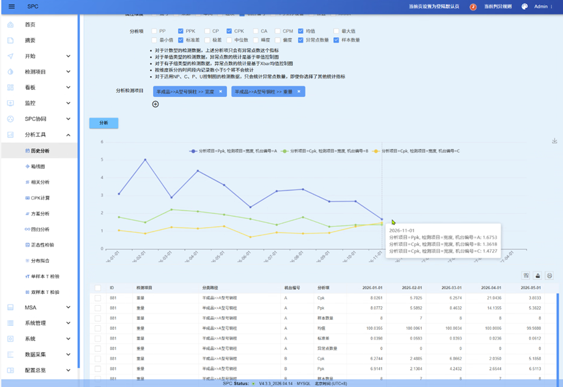Open the notification badge showing 2
This screenshot has width=563, height=387.
[x=473, y=7]
